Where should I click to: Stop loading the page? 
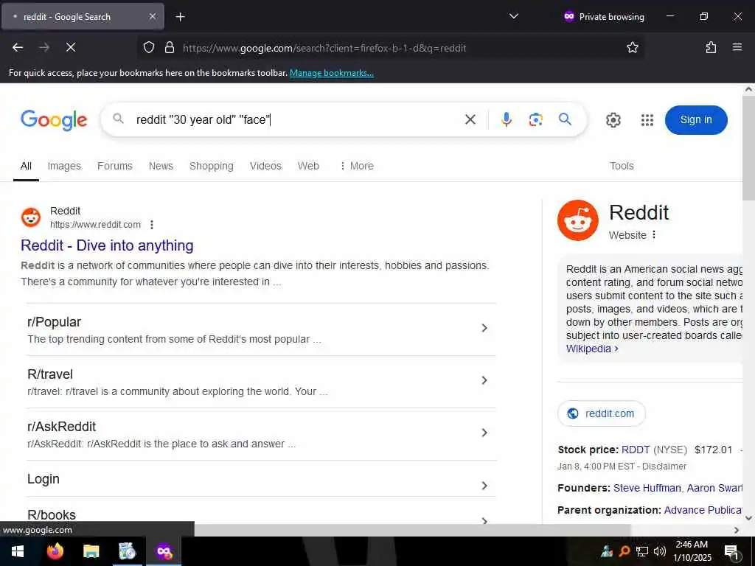pyautogui.click(x=70, y=47)
